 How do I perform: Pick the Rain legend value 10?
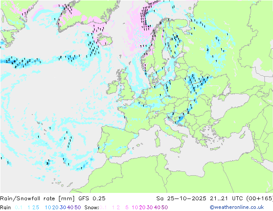coord(48,208)
